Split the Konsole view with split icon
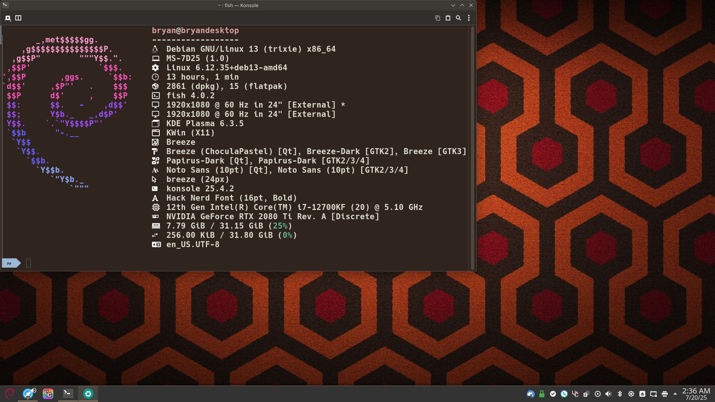 click(18, 18)
